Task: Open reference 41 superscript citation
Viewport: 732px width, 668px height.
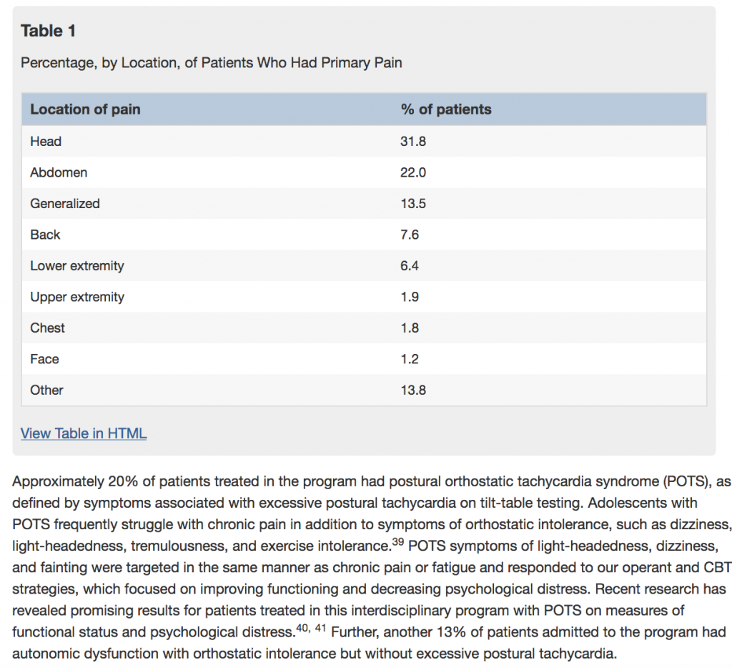Action: (320, 627)
